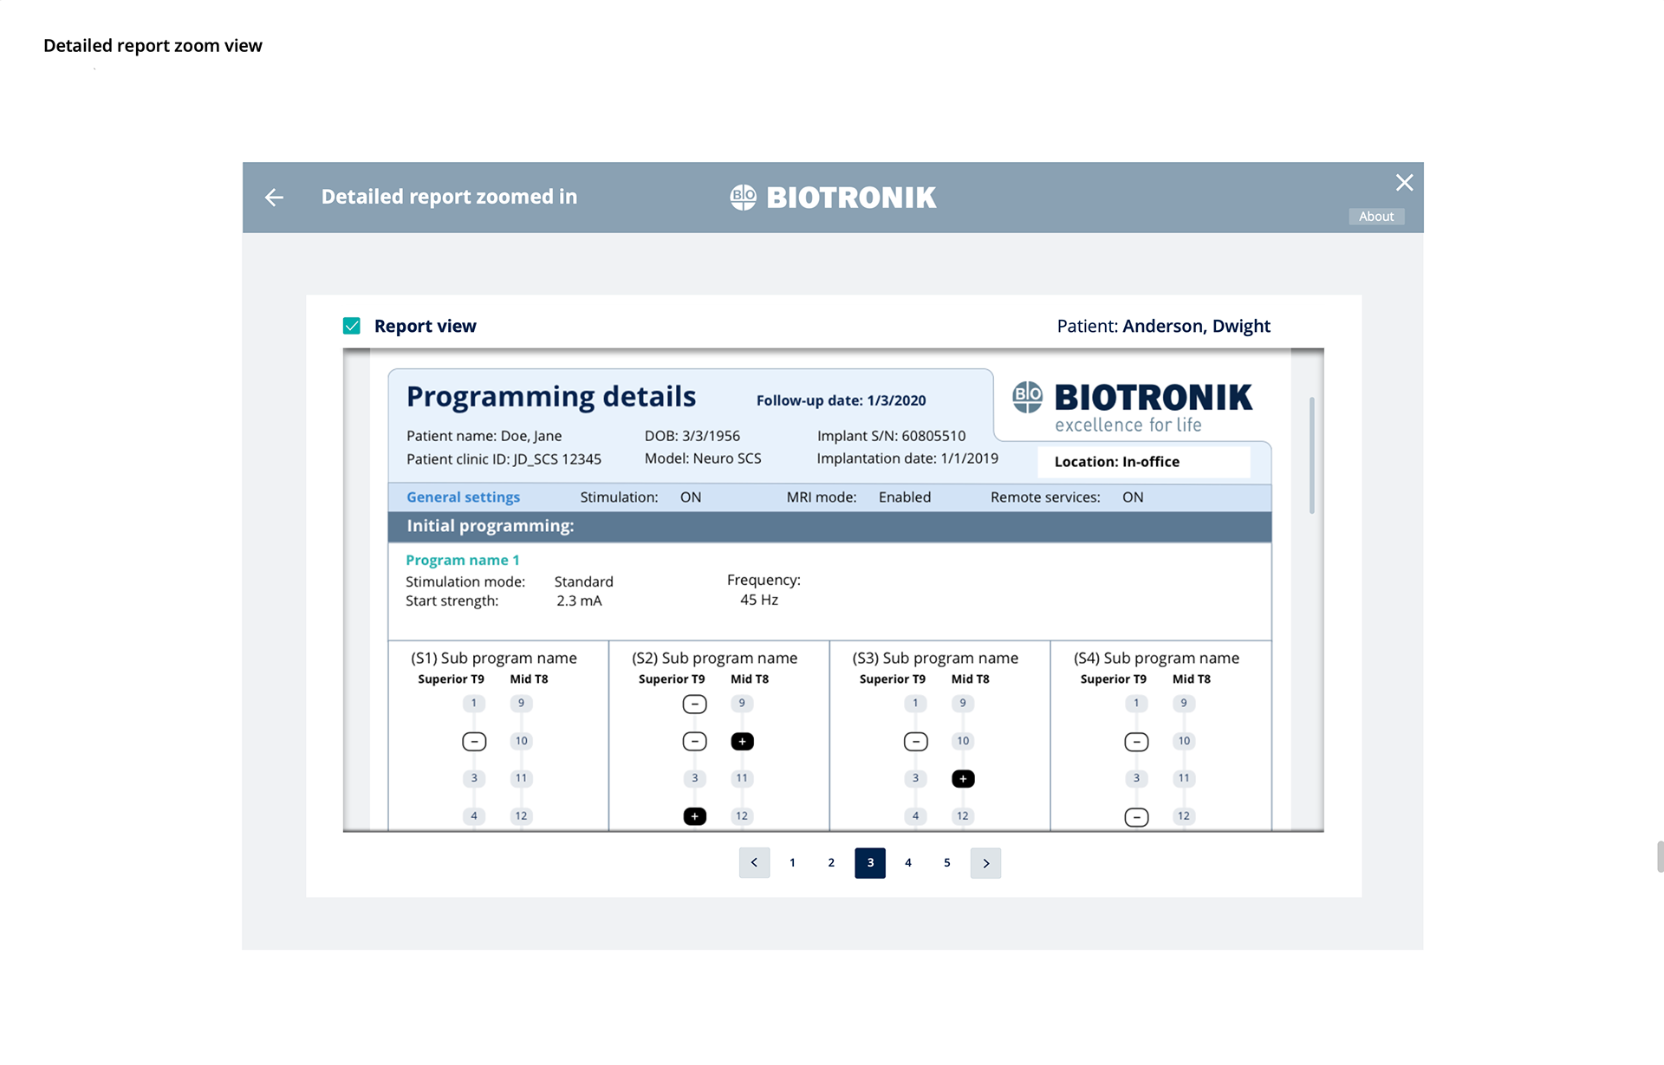Jump to page 4 of report
Screen dimensions: 1664x1065
(x=908, y=863)
